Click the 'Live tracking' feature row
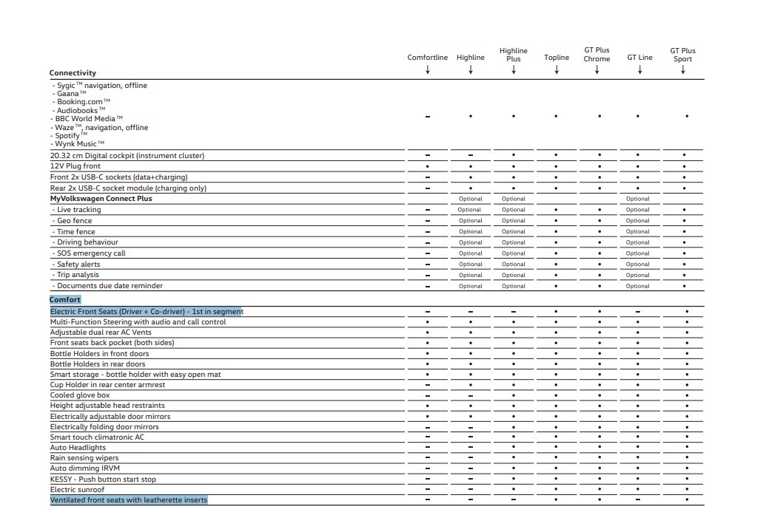763x515 pixels. point(77,210)
